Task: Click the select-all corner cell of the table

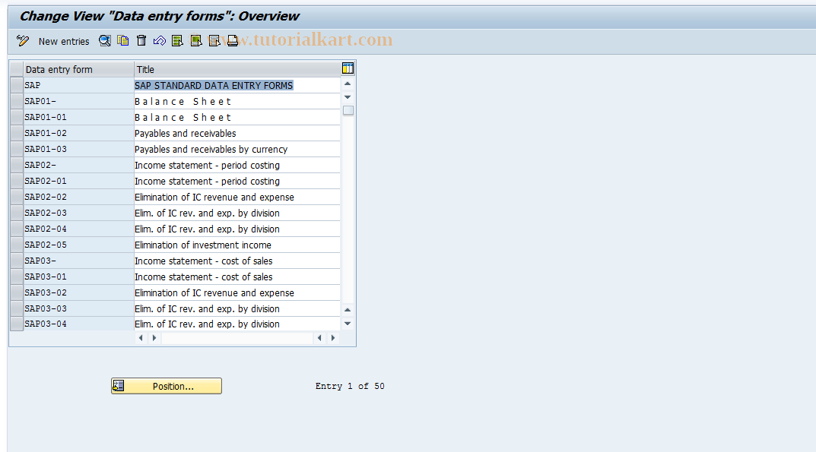Action: (17, 69)
